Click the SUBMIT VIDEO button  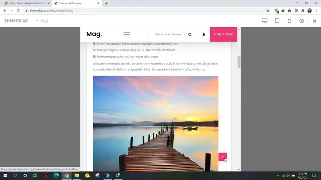click(x=224, y=34)
